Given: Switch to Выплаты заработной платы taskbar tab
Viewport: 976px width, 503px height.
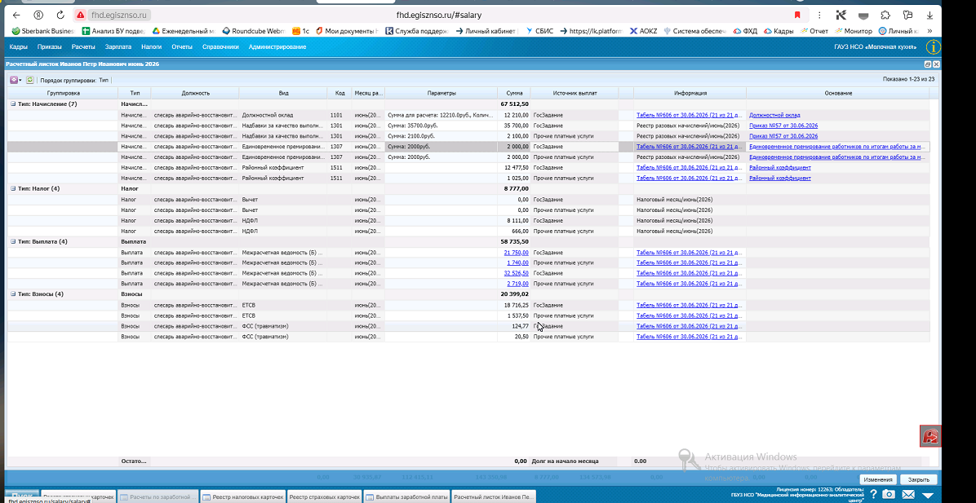Looking at the screenshot, I should click(x=406, y=496).
